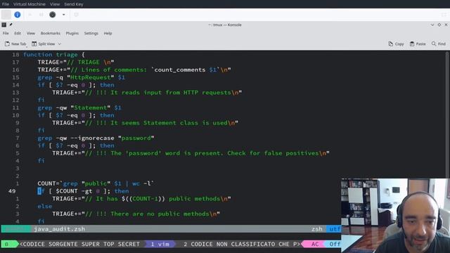450x253 pixels.
Task: Click the "function triage {" line
Action: 54,55
